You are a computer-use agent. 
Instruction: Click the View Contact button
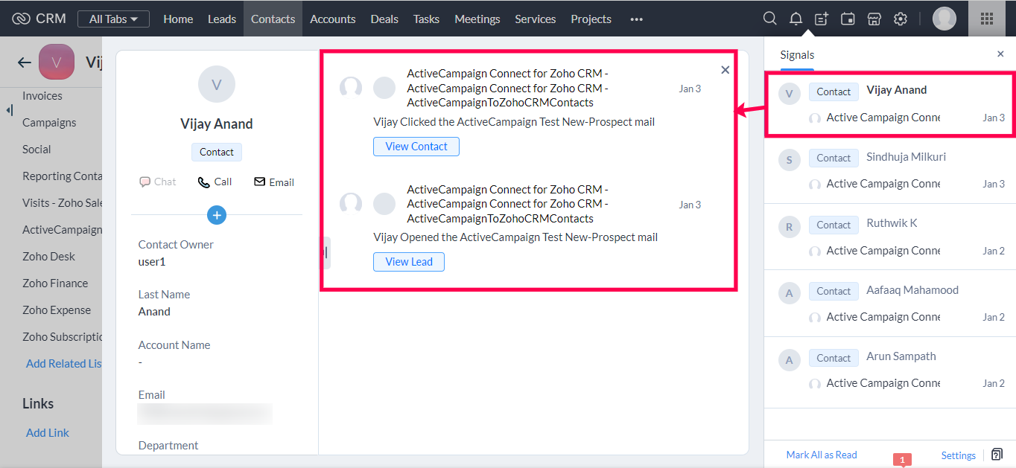tap(416, 147)
